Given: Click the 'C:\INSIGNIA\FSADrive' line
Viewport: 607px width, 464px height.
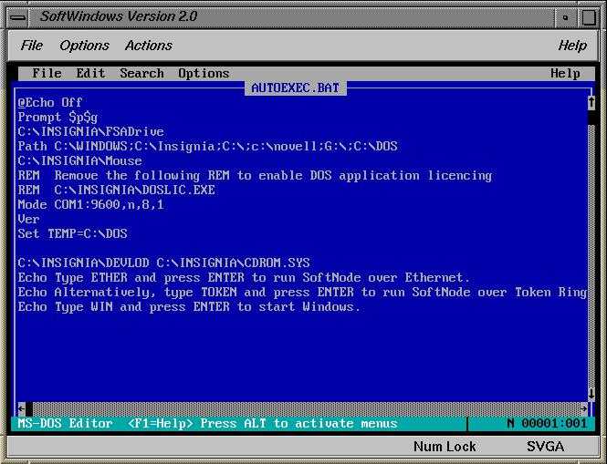Looking at the screenshot, I should 90,132.
